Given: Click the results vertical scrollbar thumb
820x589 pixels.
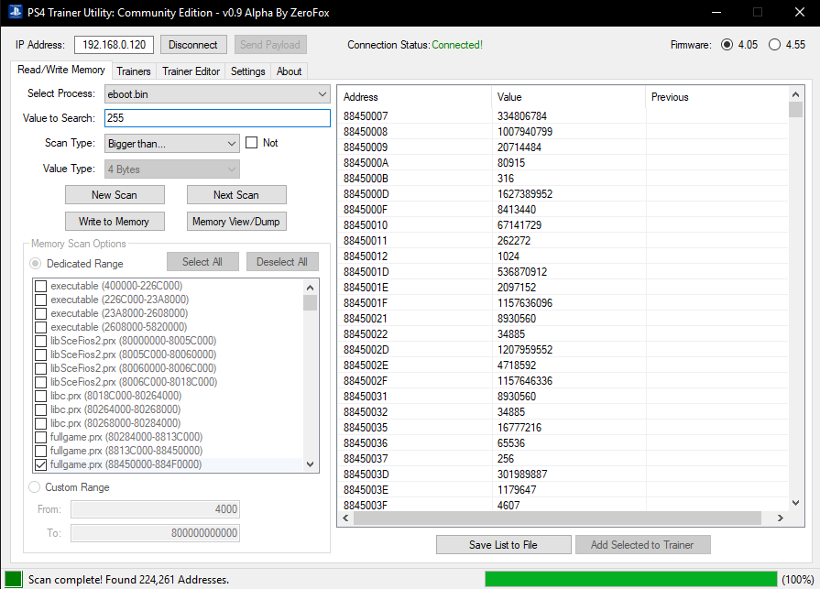Looking at the screenshot, I should pyautogui.click(x=795, y=110).
